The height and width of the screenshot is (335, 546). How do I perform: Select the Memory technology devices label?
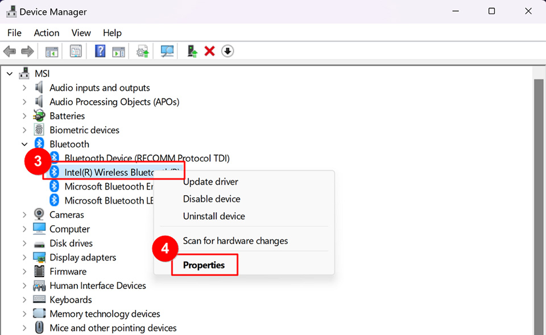pyautogui.click(x=105, y=314)
